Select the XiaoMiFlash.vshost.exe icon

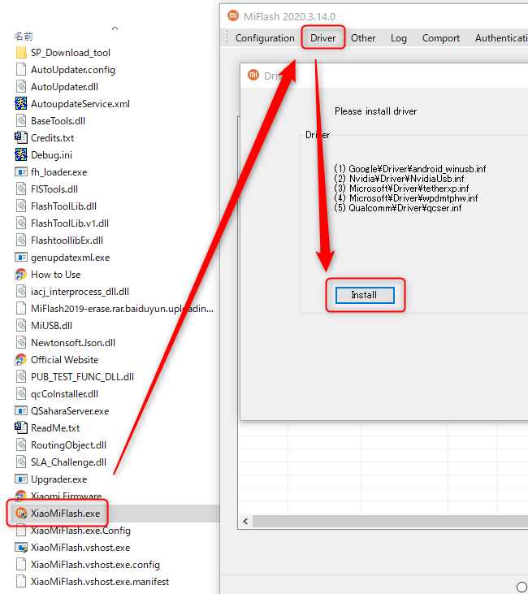tap(21, 548)
